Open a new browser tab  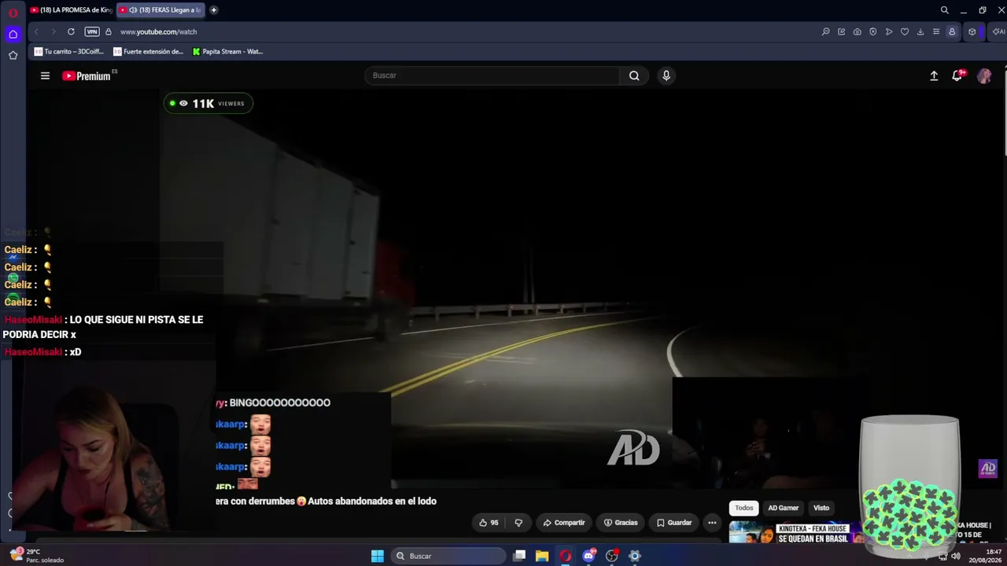tap(213, 10)
